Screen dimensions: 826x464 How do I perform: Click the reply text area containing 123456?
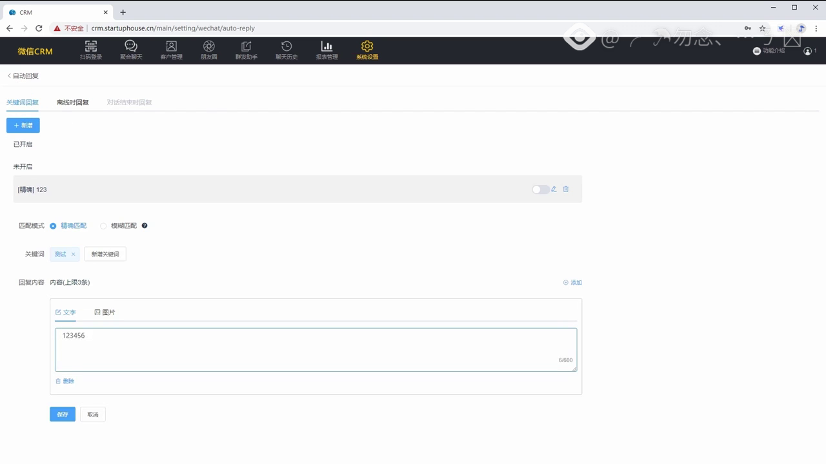pos(316,349)
